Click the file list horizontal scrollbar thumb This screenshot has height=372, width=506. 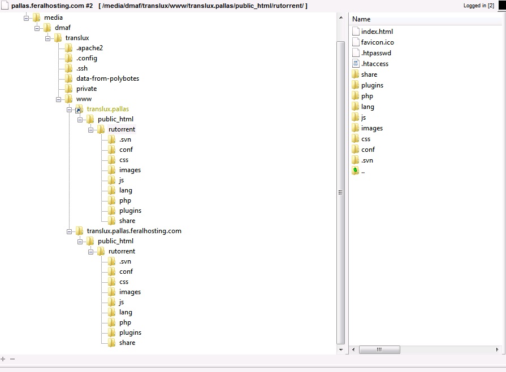click(379, 349)
